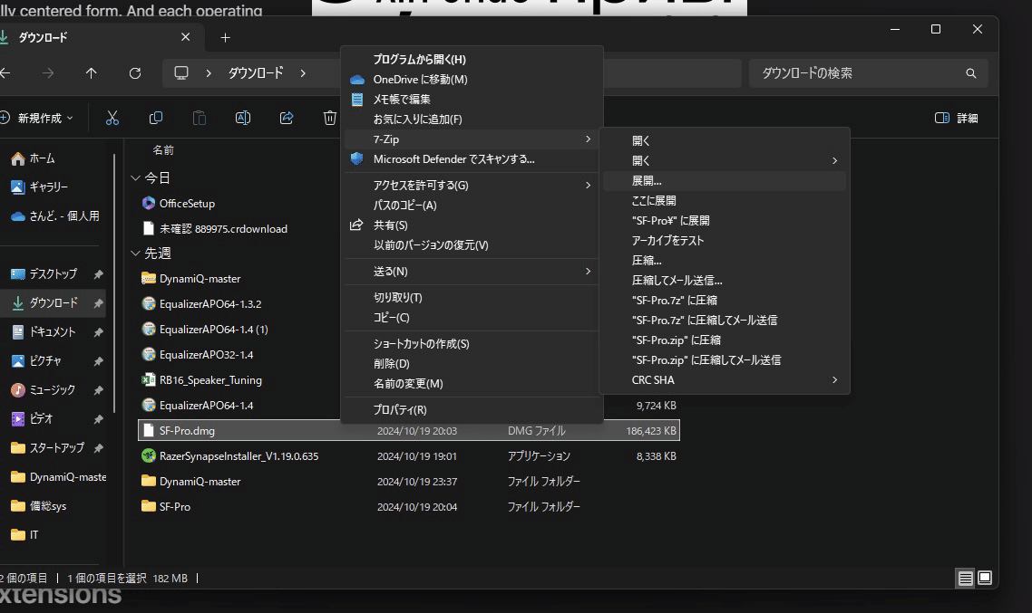Close the ダウンロード tab
Screen dimensions: 1032x613
coord(186,37)
